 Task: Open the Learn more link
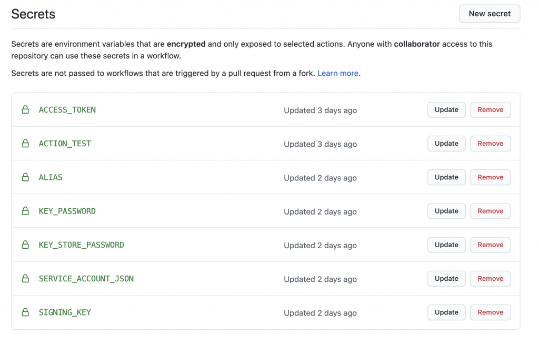(337, 73)
